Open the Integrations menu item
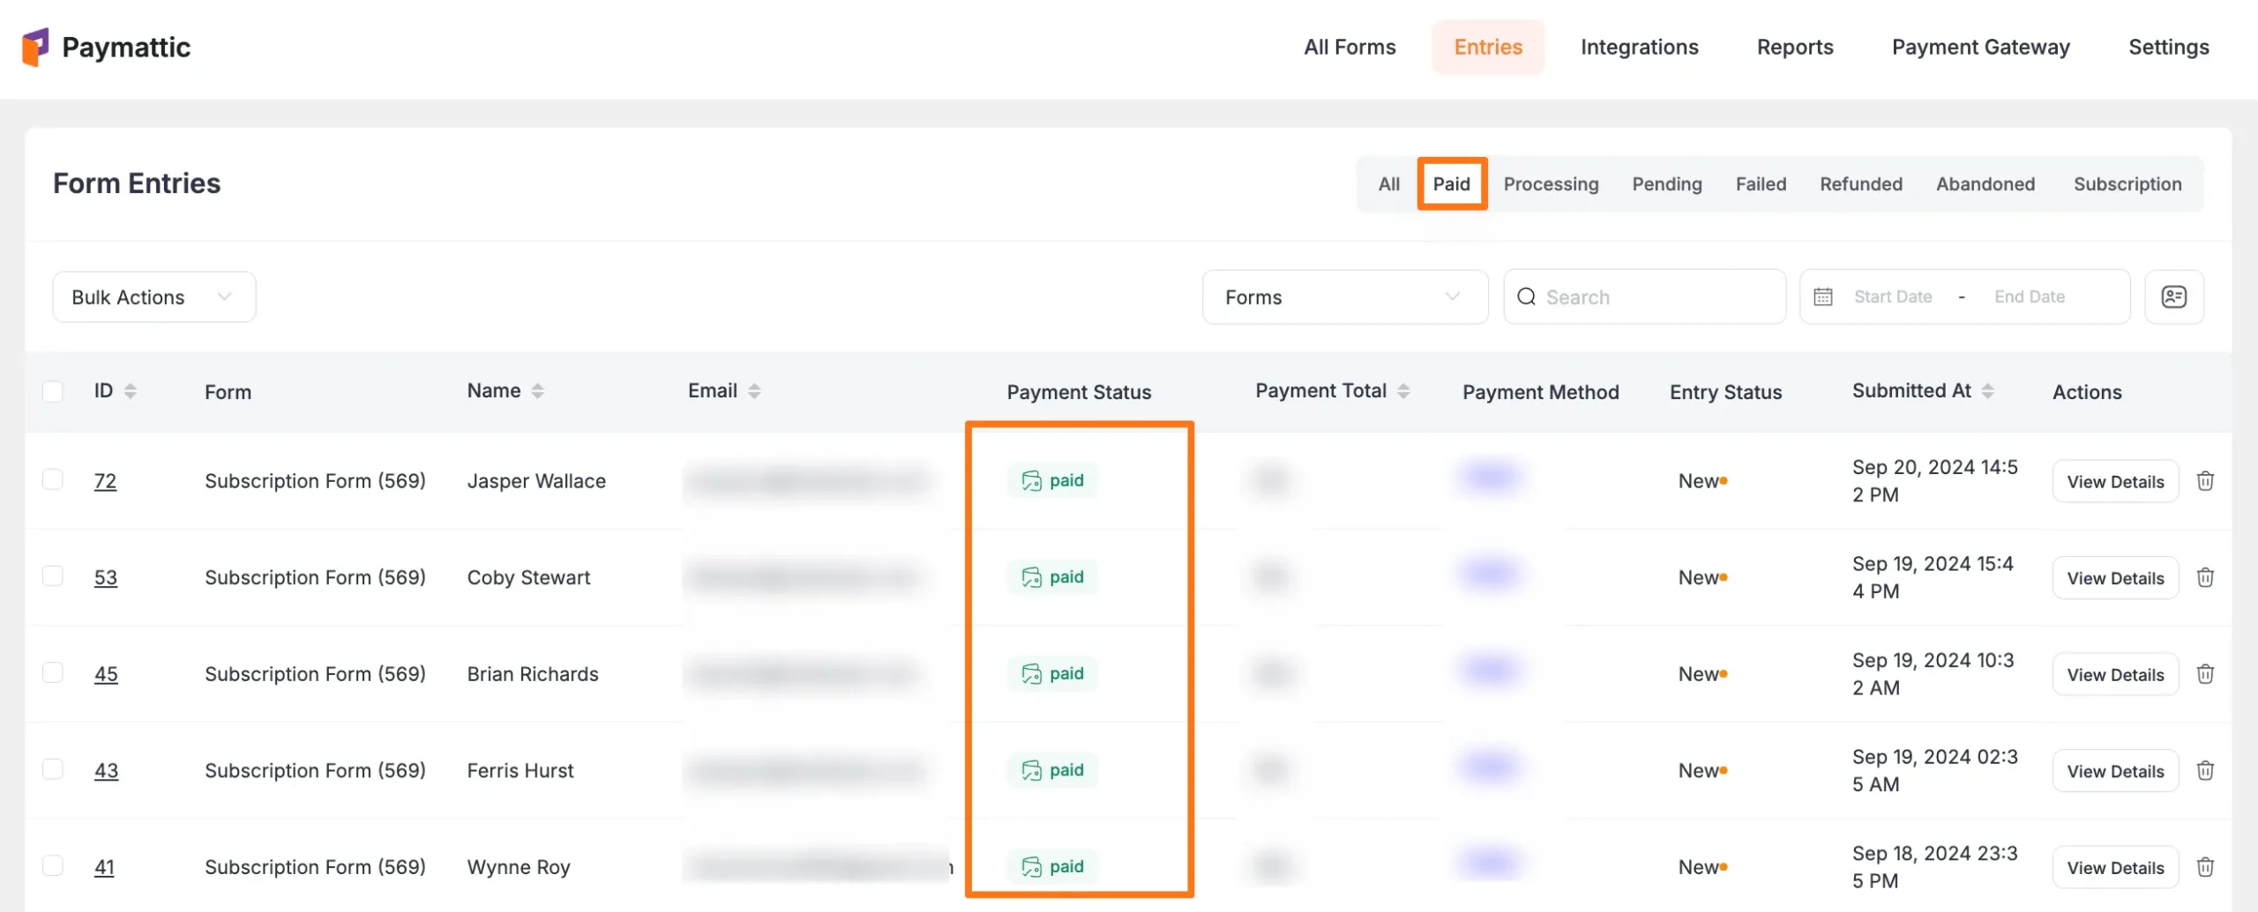Screen dimensions: 2258x912 (x=1640, y=47)
